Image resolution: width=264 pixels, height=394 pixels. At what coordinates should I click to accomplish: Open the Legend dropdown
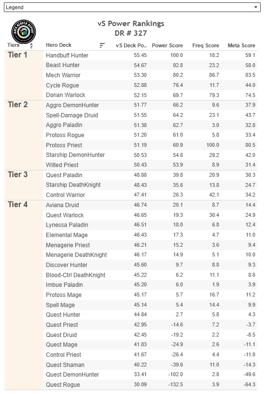(132, 7)
